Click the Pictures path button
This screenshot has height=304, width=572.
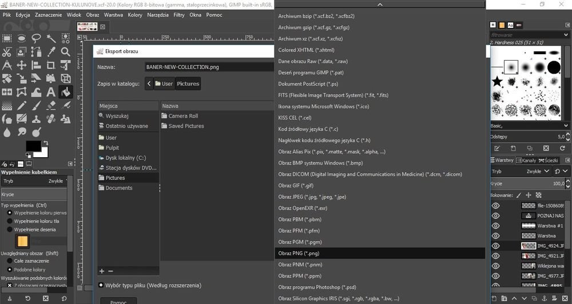point(188,83)
